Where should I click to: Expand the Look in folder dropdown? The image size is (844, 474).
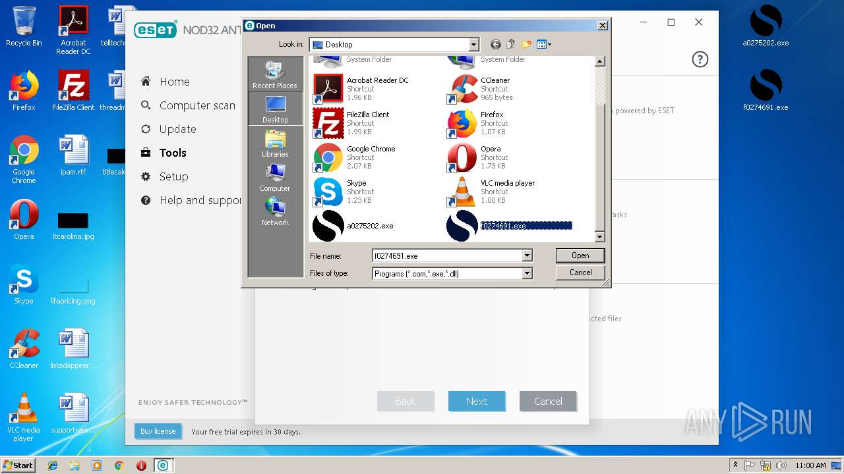[x=473, y=45]
